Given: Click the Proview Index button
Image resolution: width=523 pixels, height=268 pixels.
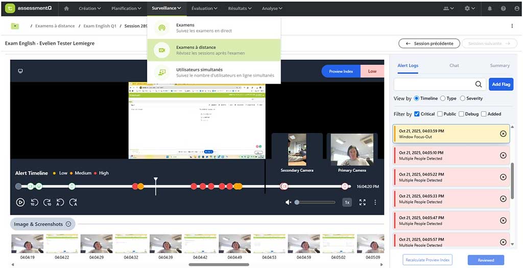Looking at the screenshot, I should tap(341, 71).
